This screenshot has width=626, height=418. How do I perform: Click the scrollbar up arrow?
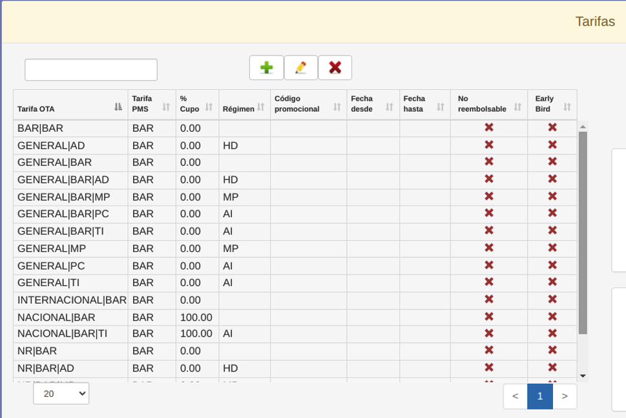click(583, 127)
